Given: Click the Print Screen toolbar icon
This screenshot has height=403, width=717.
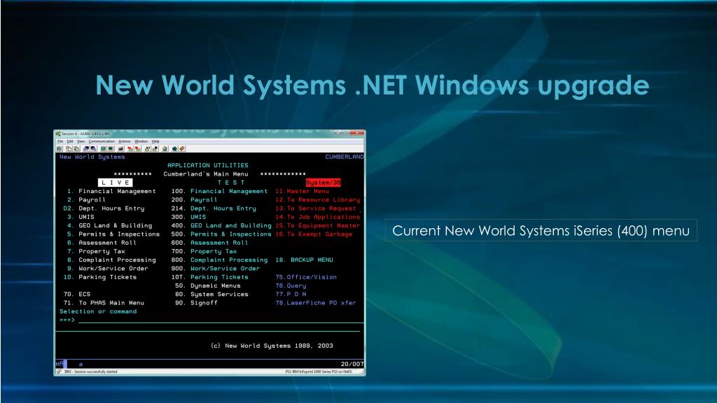Looking at the screenshot, I should [60, 148].
